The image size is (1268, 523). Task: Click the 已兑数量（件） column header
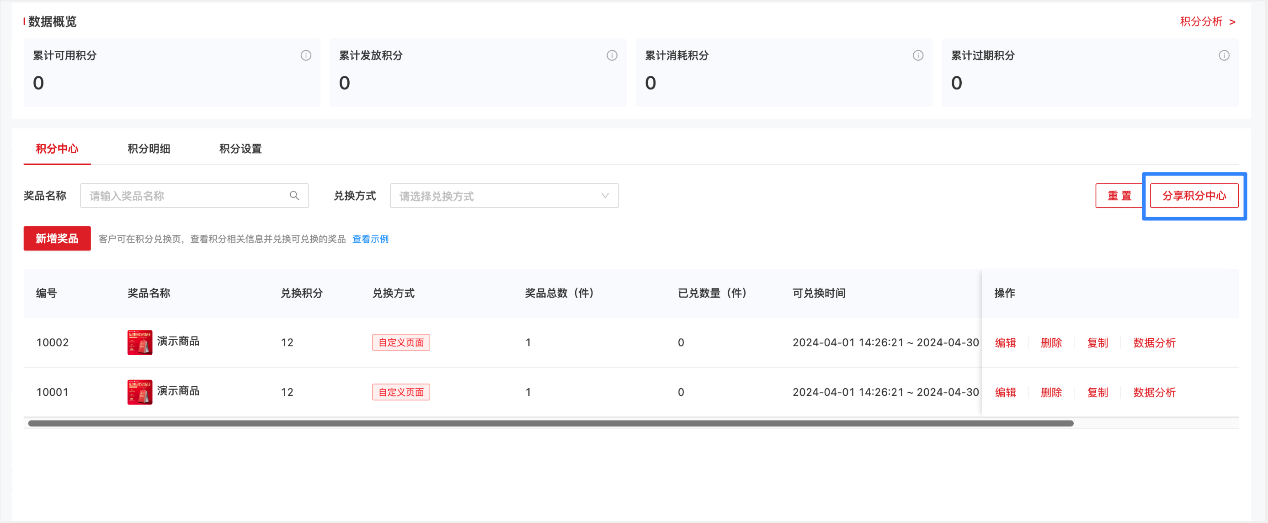click(712, 293)
